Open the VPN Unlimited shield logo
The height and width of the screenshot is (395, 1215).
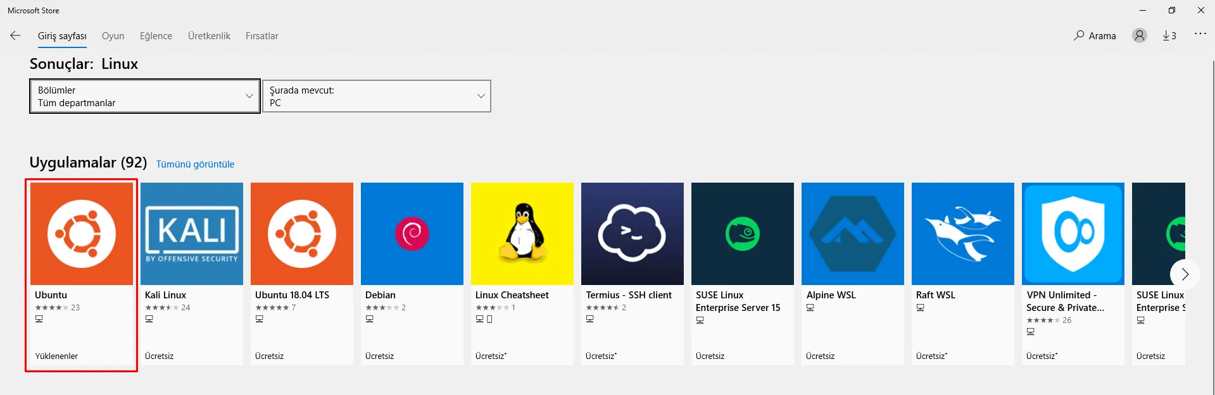(x=1073, y=234)
